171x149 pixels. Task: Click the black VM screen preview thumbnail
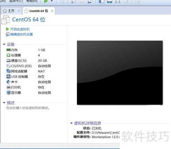point(120,73)
